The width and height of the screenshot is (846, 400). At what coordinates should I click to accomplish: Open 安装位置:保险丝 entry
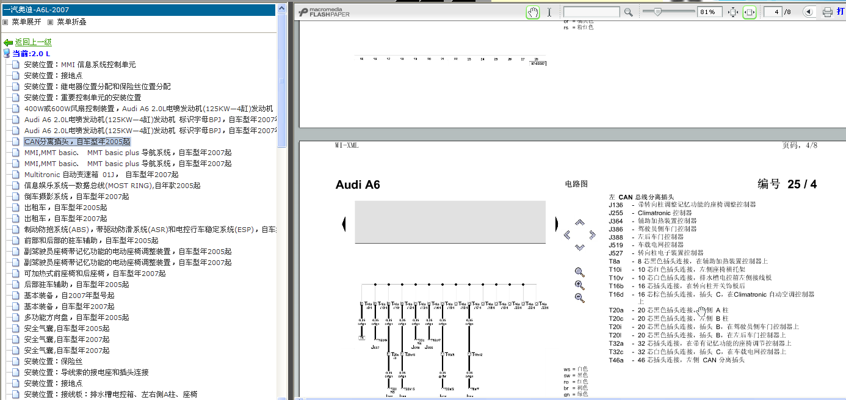(x=54, y=362)
